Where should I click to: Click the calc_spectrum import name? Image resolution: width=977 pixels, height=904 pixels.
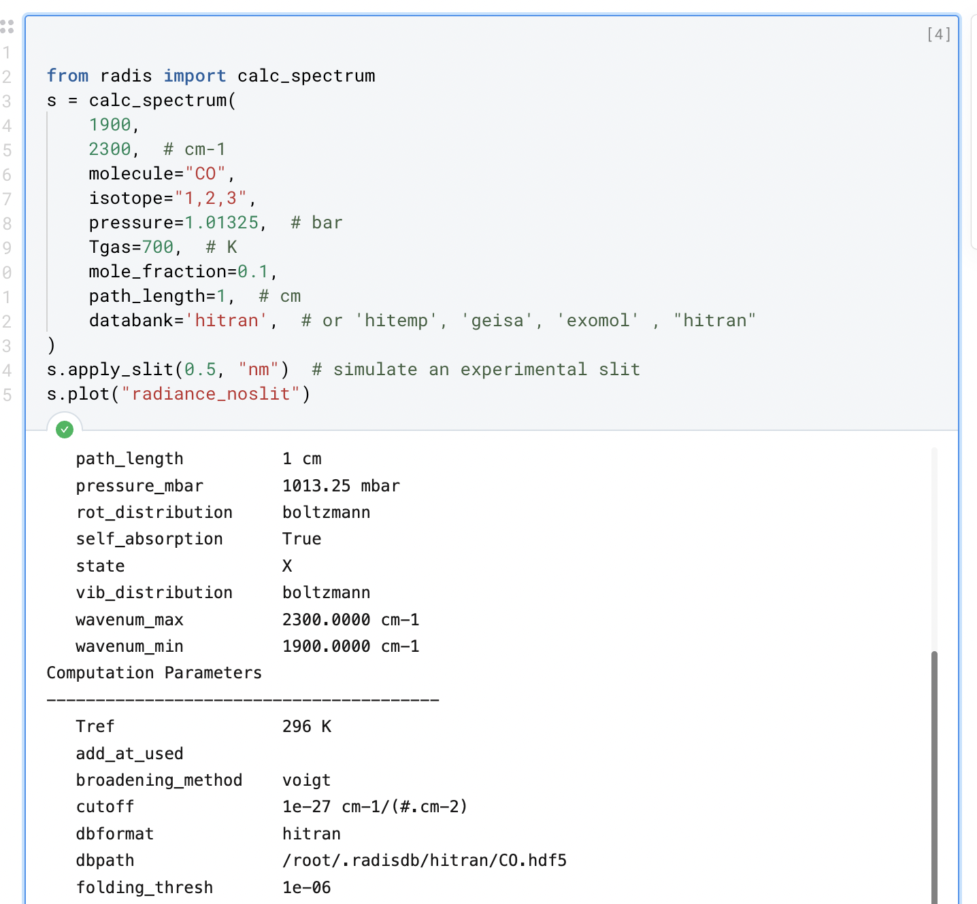[305, 75]
